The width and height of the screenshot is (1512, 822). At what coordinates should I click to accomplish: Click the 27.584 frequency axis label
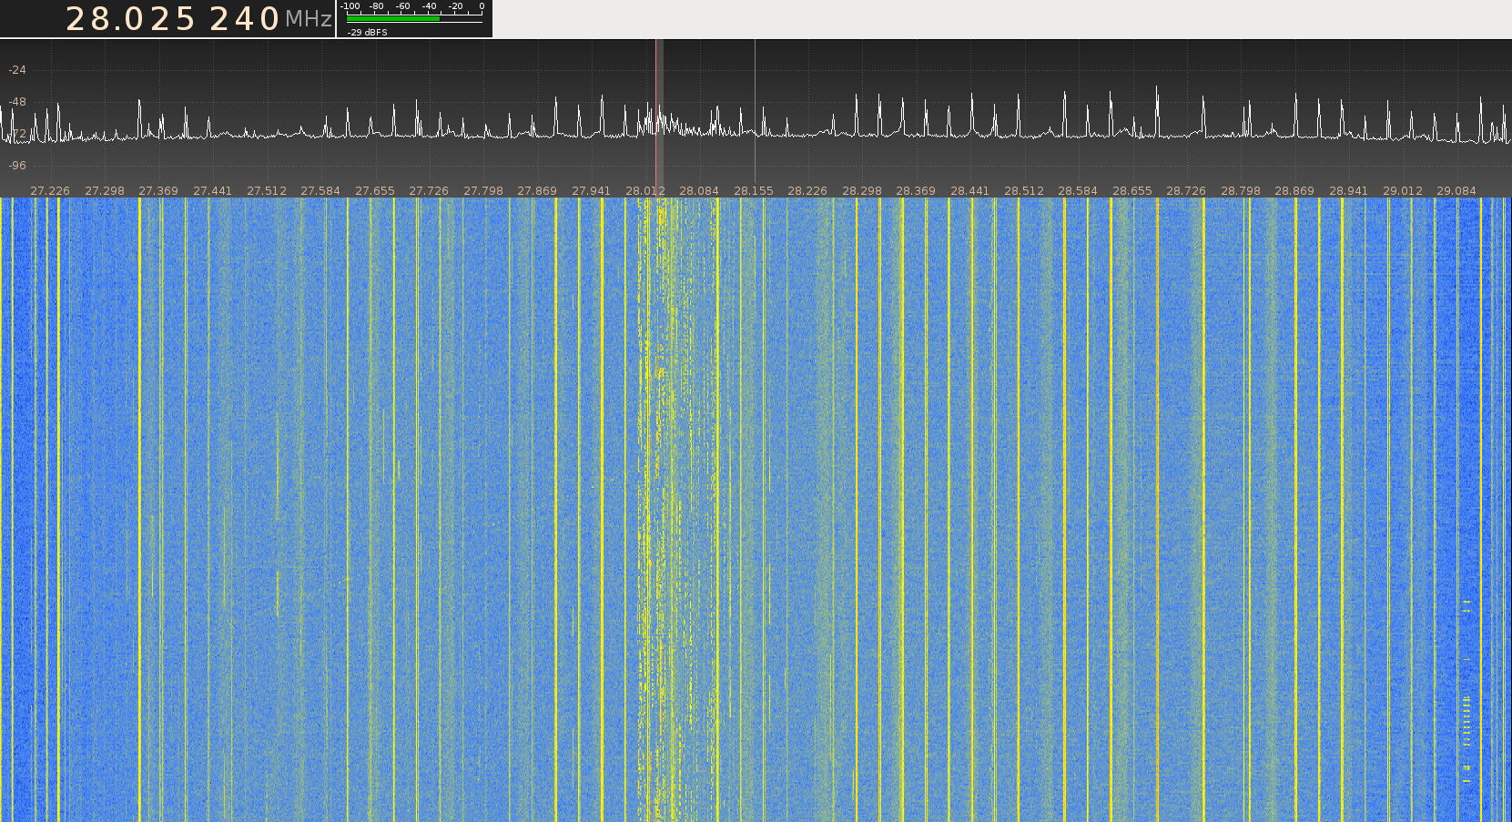320,191
